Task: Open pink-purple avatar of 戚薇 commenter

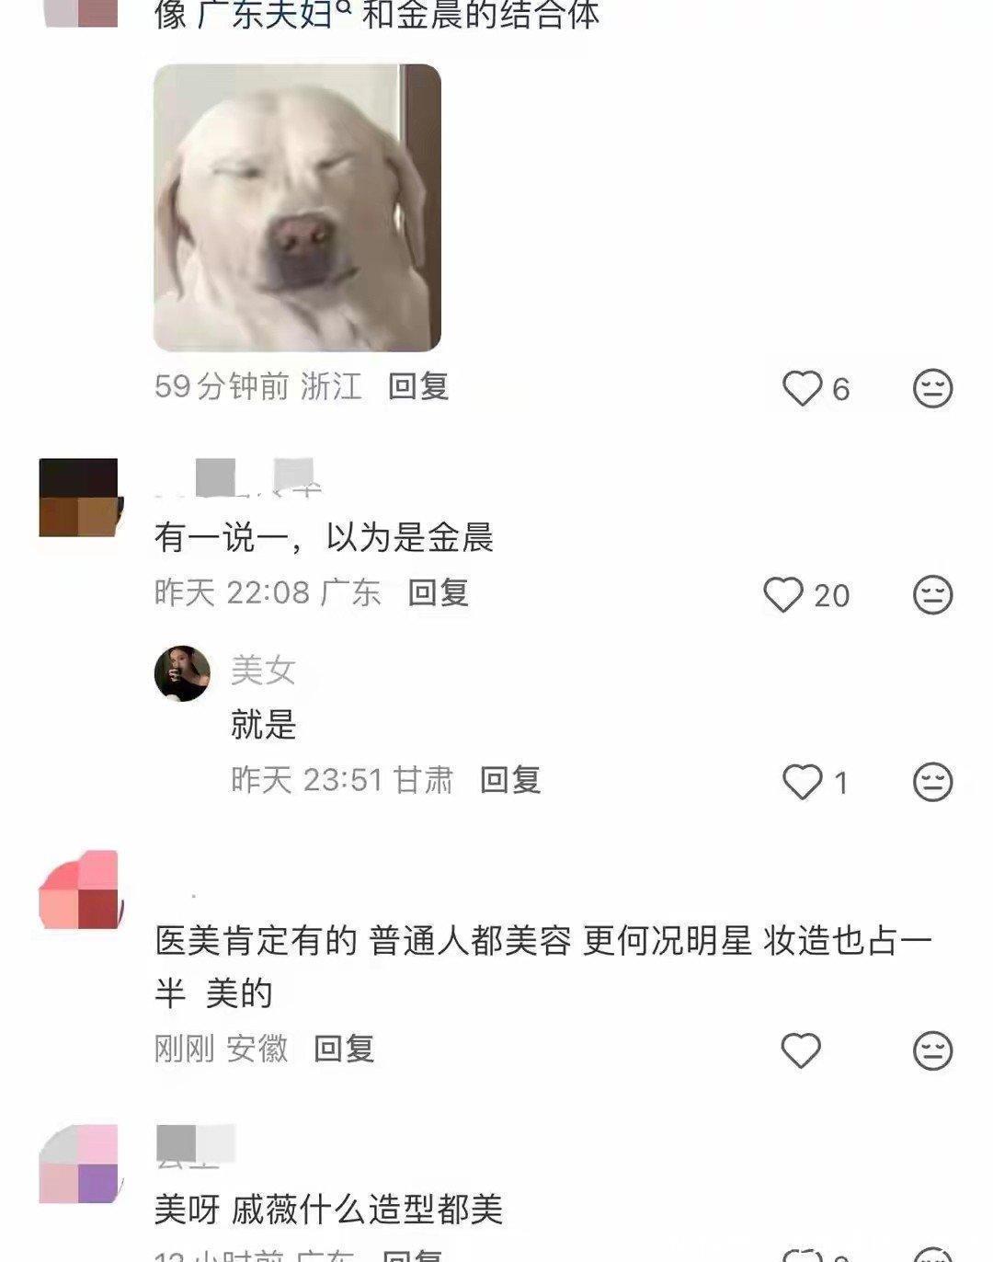Action: click(78, 1164)
